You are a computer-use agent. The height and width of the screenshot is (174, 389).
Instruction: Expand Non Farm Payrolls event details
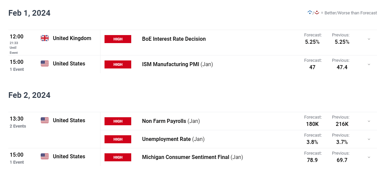click(x=369, y=121)
